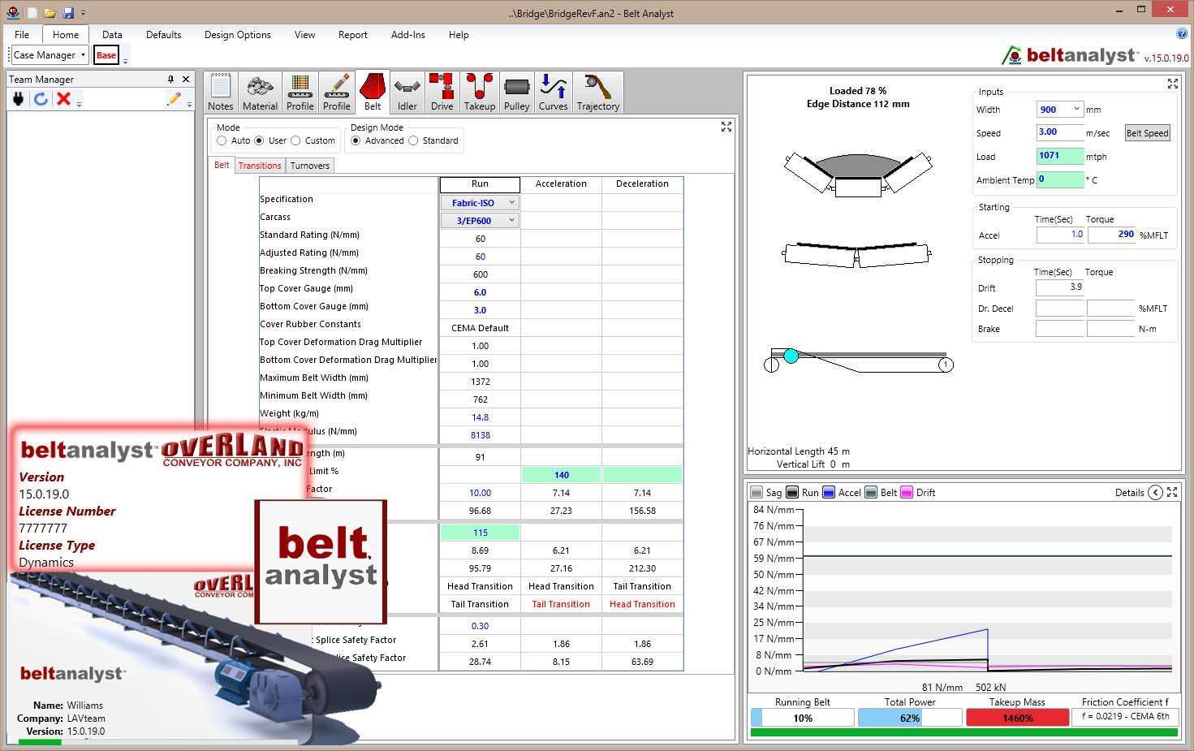Click the Belt Speed button
The height and width of the screenshot is (751, 1194).
[x=1147, y=132]
